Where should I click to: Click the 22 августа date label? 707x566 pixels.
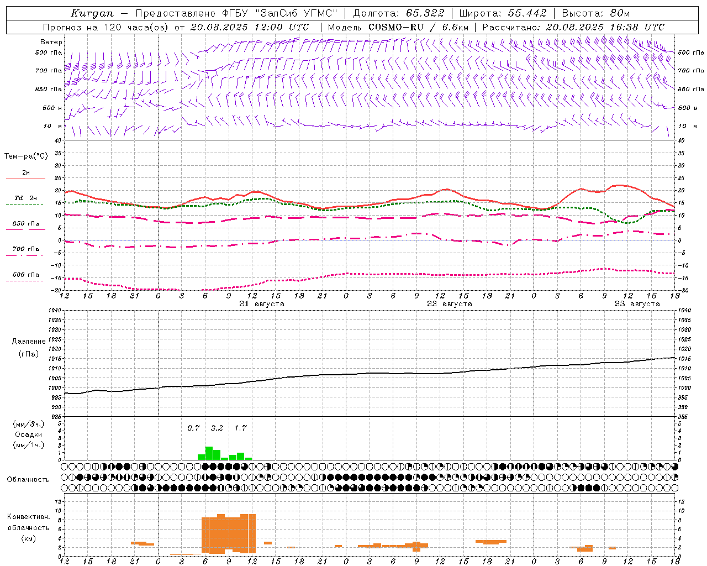tap(450, 304)
